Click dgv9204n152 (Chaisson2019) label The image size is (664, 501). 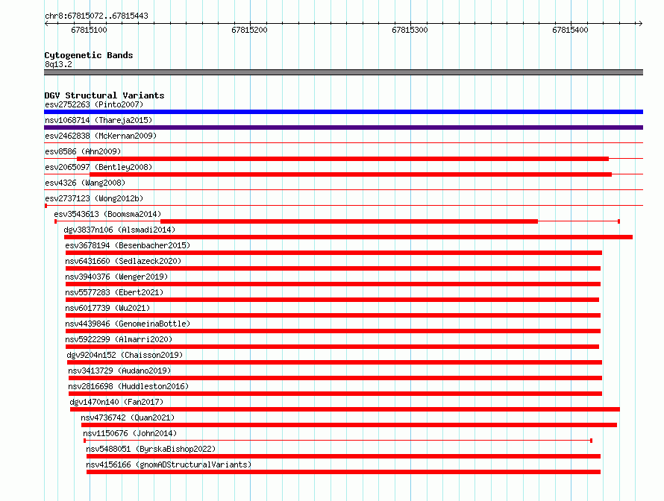click(125, 355)
